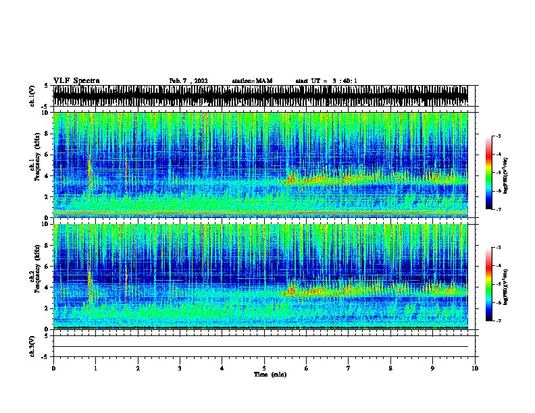The height and width of the screenshot is (413, 535).
Task: Click the "ch.1(V)" waveform axis label
Action: click(x=32, y=96)
